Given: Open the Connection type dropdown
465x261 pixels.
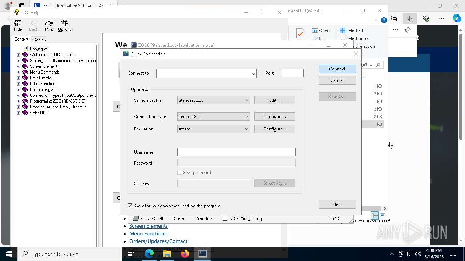Looking at the screenshot, I should (x=246, y=117).
